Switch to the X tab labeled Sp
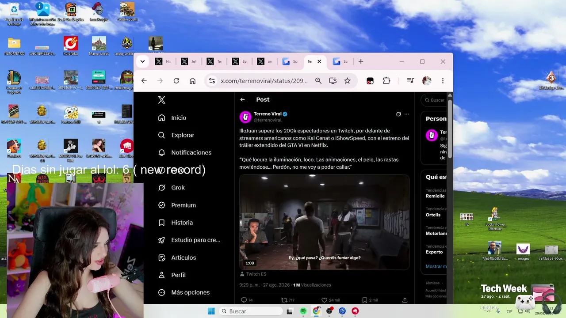This screenshot has width=566, height=318. (240, 61)
